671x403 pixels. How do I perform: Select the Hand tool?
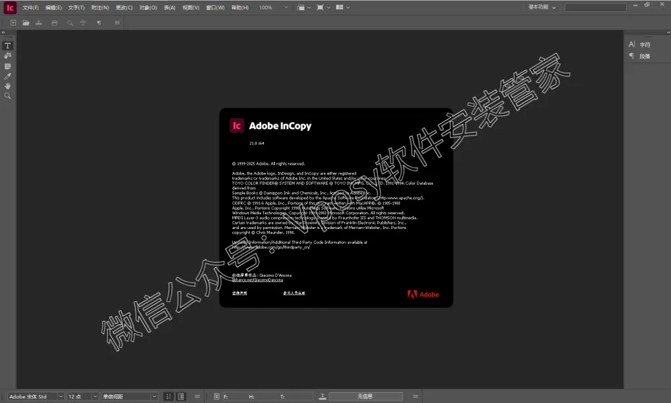7,86
